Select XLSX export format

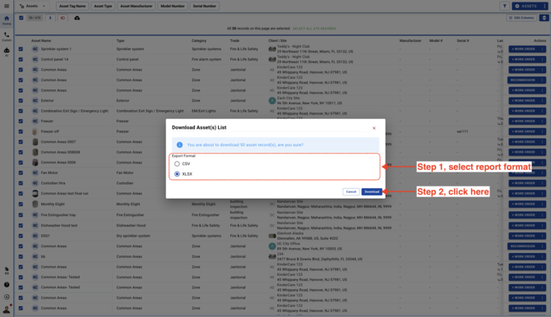click(x=177, y=174)
